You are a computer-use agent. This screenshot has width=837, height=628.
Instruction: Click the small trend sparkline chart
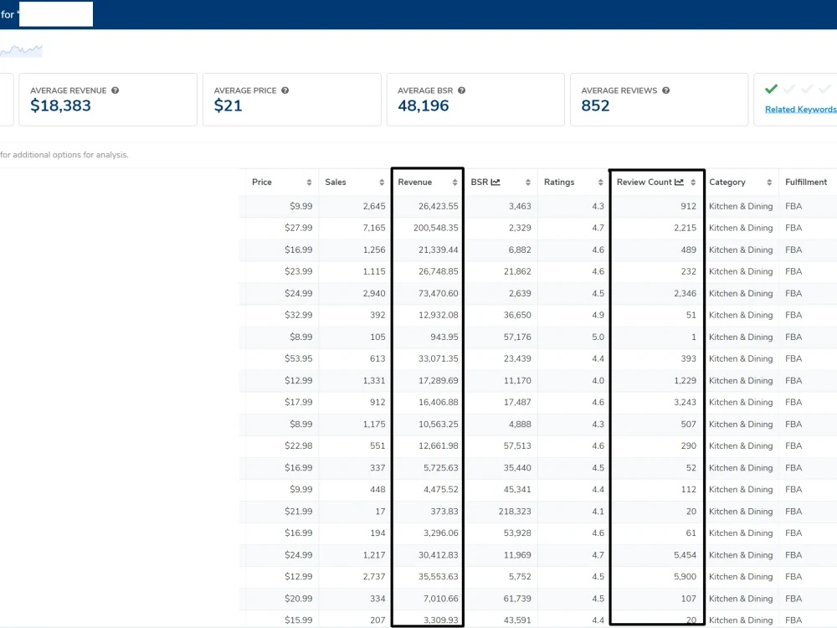[22, 51]
